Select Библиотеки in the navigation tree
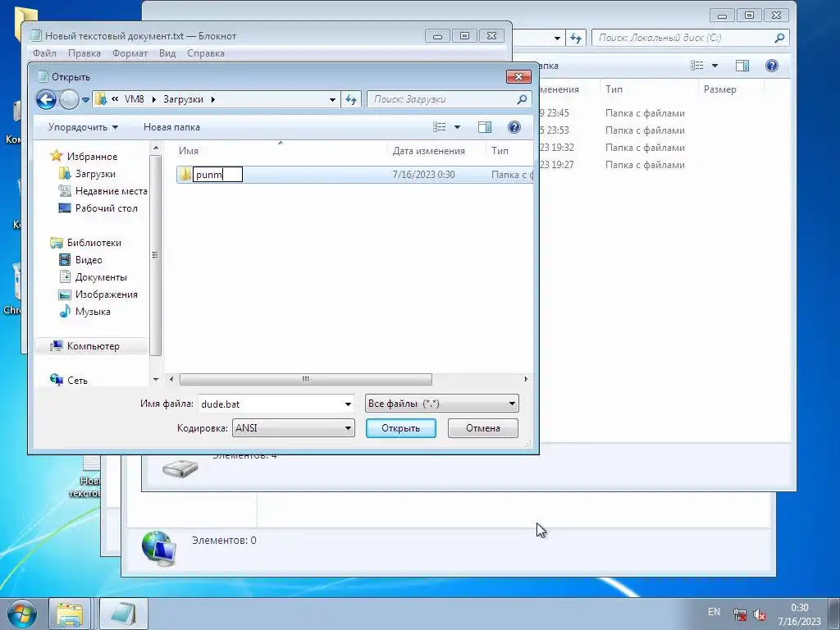This screenshot has width=840, height=630. coord(94,243)
